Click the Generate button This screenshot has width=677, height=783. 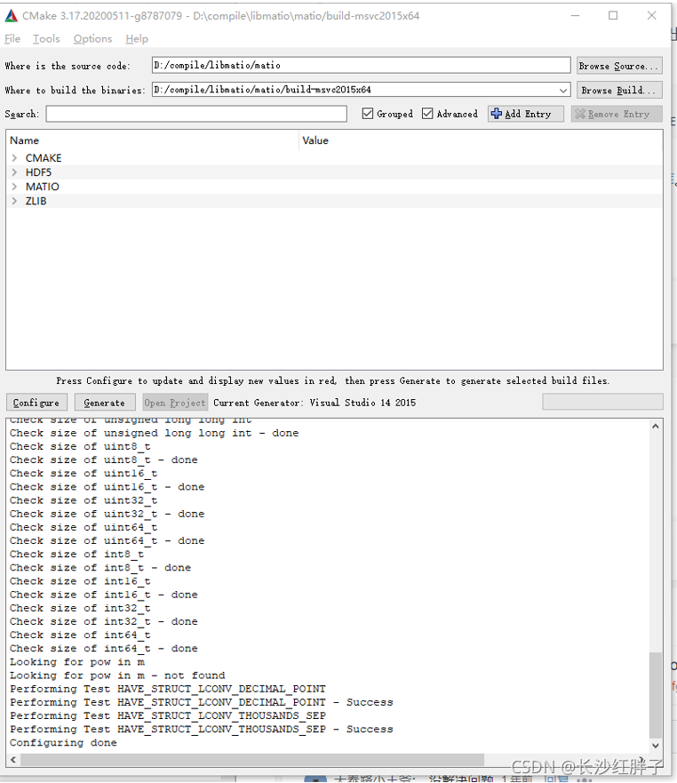click(x=105, y=403)
